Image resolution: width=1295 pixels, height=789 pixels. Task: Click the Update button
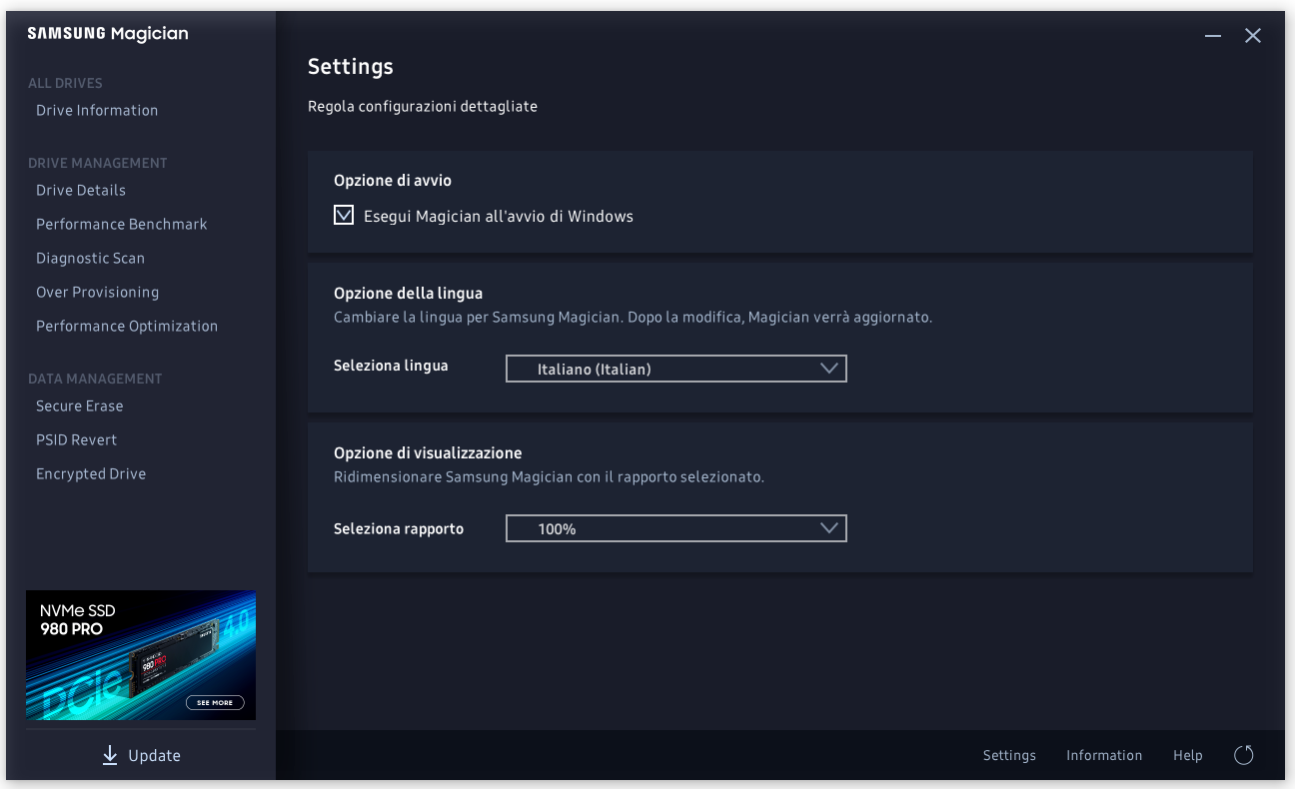pos(141,755)
